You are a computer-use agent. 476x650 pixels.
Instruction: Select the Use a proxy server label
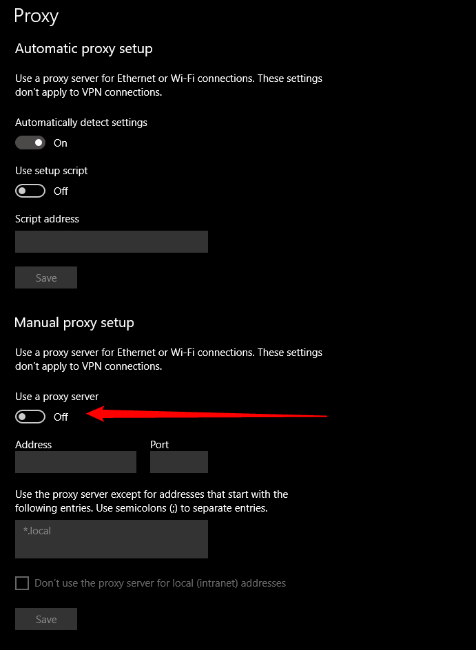pyautogui.click(x=56, y=396)
